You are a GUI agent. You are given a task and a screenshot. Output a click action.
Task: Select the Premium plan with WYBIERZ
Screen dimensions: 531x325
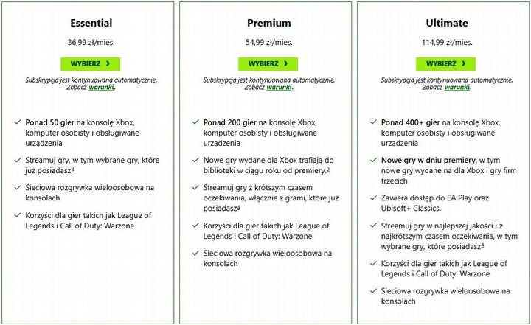(266, 64)
